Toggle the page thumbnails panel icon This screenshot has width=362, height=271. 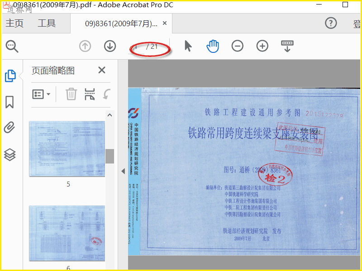[10, 76]
